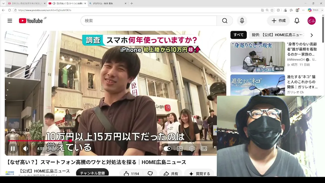
Task: Open the browser favorites list icon
Action: pos(291,10)
